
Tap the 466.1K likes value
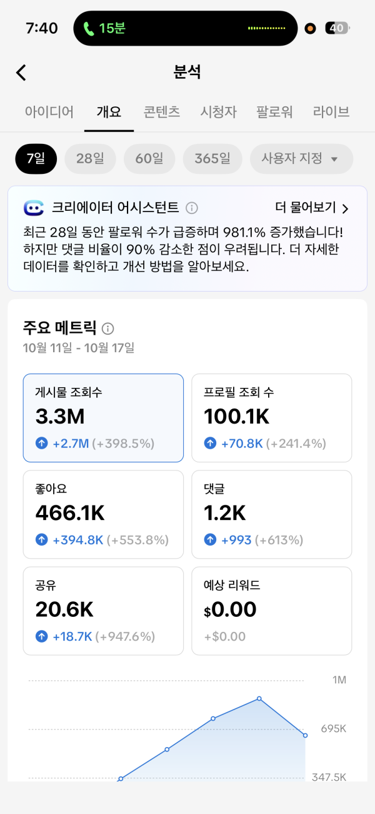coord(70,513)
